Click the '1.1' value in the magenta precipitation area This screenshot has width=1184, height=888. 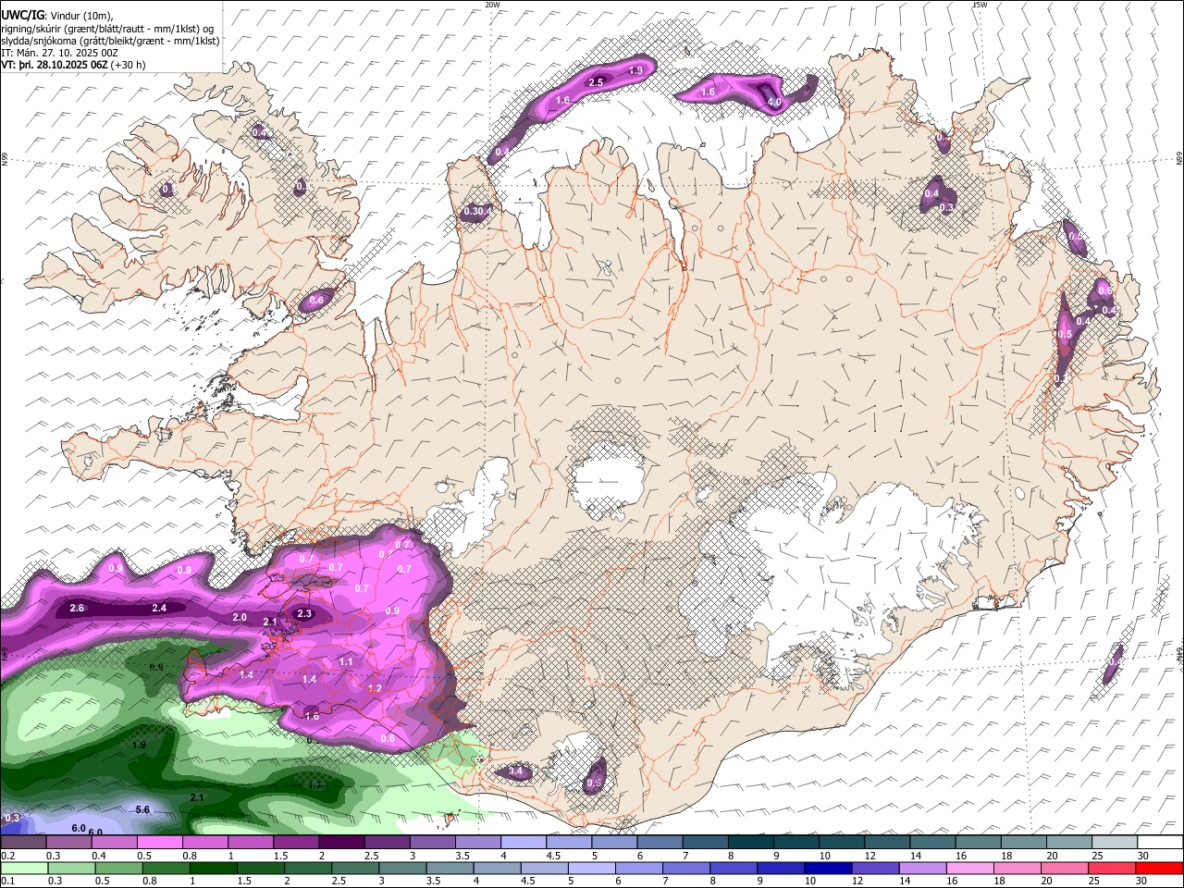pyautogui.click(x=346, y=661)
